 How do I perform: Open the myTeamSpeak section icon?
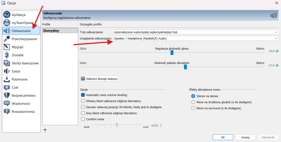pyautogui.click(x=7, y=23)
